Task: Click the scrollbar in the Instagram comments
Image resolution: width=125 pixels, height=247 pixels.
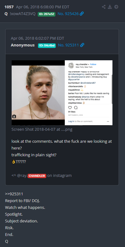Action: coord(112,89)
